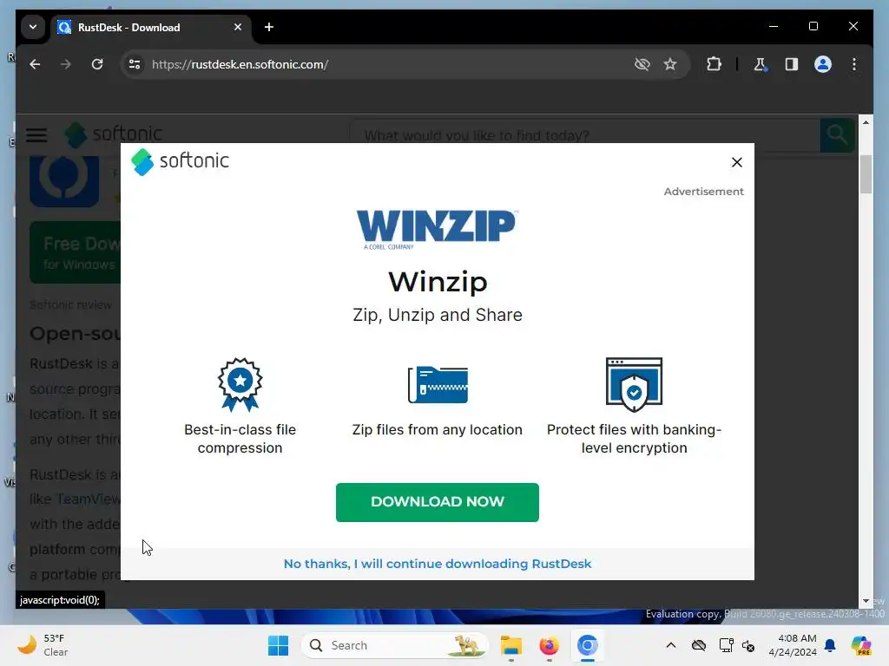
Task: Click the network display tray icon
Action: pos(726,645)
